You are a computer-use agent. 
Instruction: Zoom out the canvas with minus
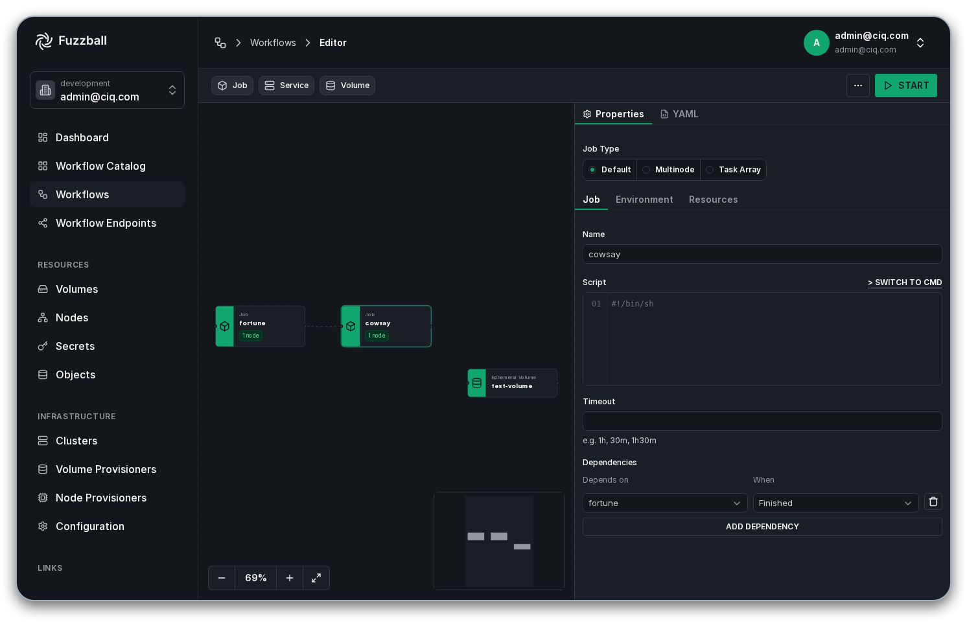point(222,578)
